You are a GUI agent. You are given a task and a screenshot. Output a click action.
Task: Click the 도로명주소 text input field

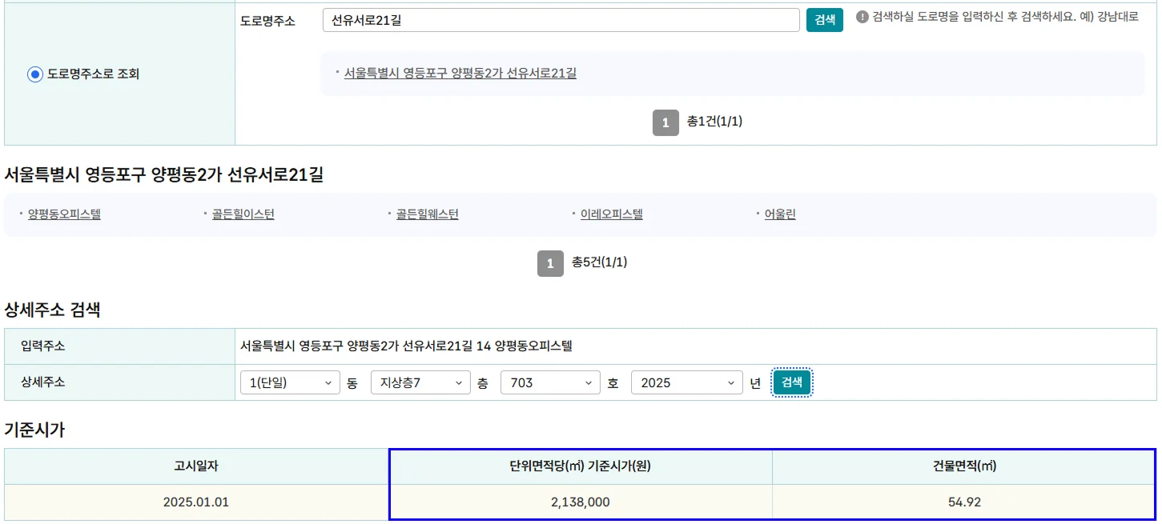[x=561, y=20]
